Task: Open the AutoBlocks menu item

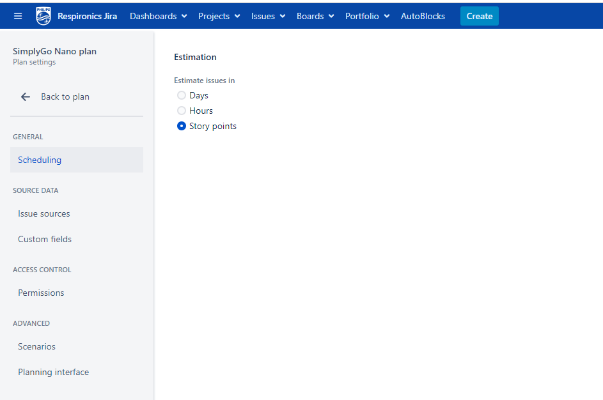Action: (423, 16)
